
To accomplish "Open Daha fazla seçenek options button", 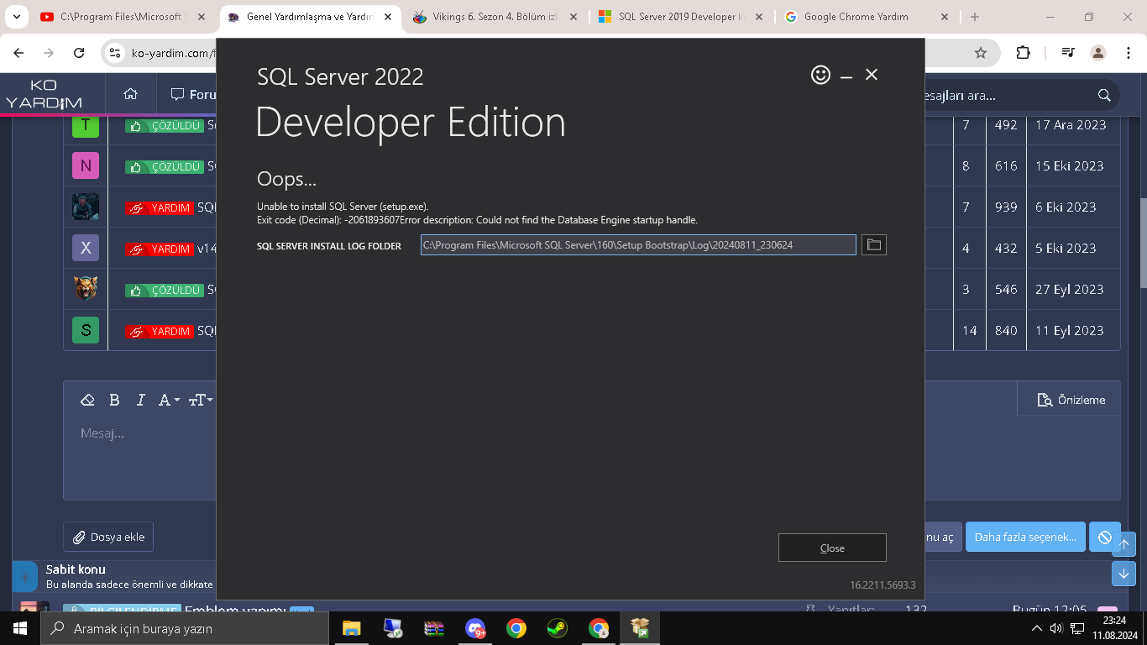I will tap(1025, 537).
